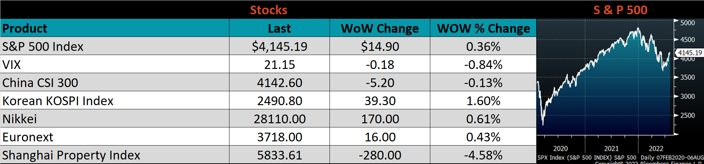
Task: Select the KOSPI 39.30 WoW change cell
Action: click(380, 101)
